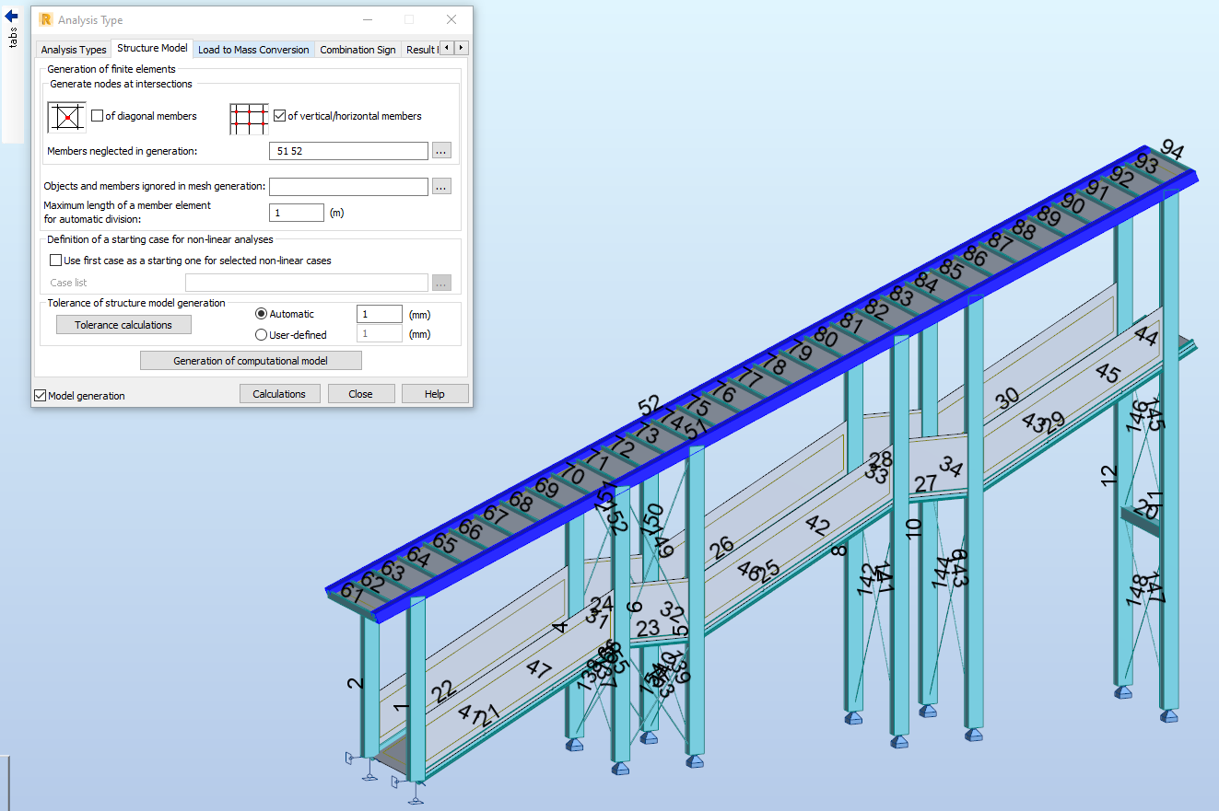Check 'Use first case as a starting one'
The image size is (1219, 811).
(x=55, y=260)
